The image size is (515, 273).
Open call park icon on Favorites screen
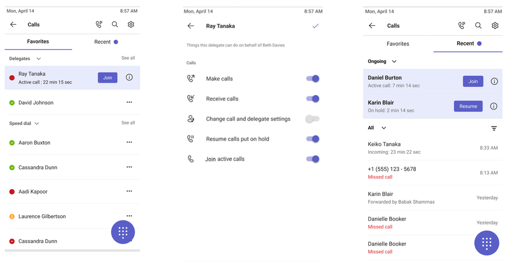click(99, 24)
